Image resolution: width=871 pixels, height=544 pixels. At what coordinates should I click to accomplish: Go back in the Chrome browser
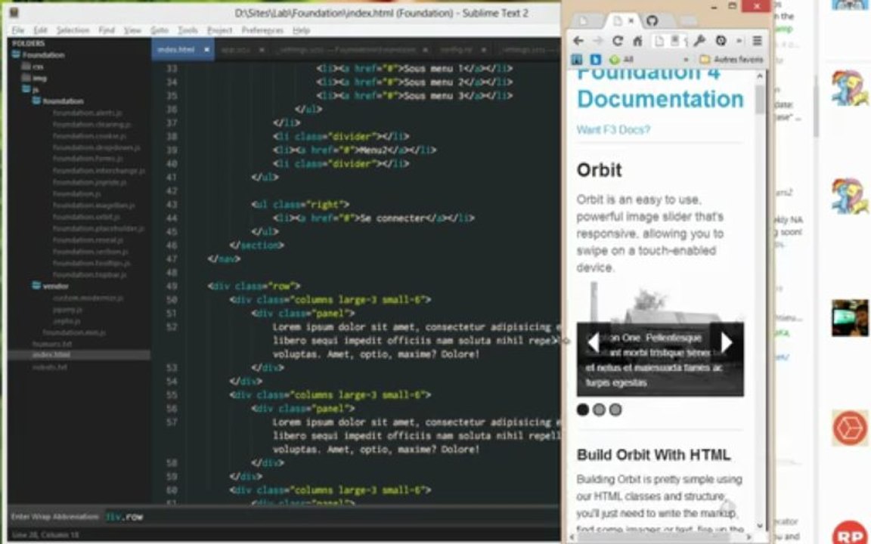(x=578, y=41)
